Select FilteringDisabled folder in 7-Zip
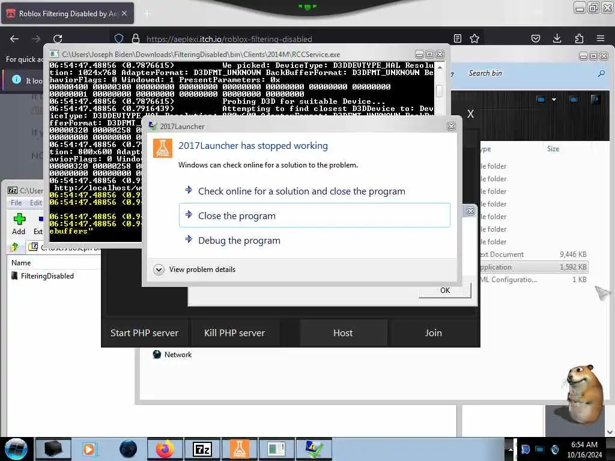The width and height of the screenshot is (615, 461). pos(47,276)
